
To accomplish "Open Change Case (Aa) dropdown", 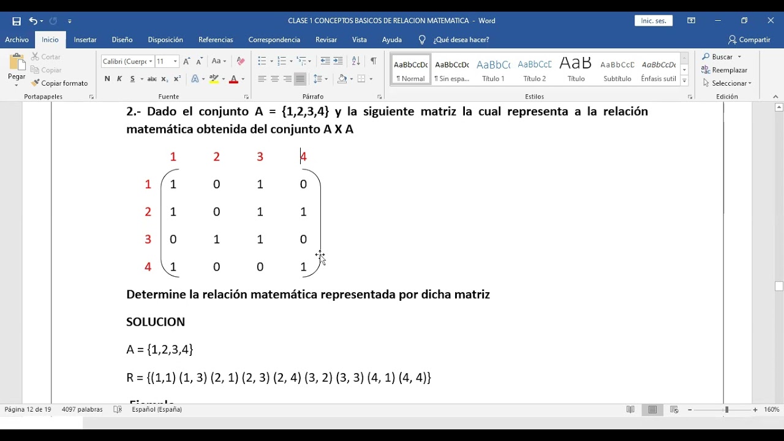I will pyautogui.click(x=219, y=61).
